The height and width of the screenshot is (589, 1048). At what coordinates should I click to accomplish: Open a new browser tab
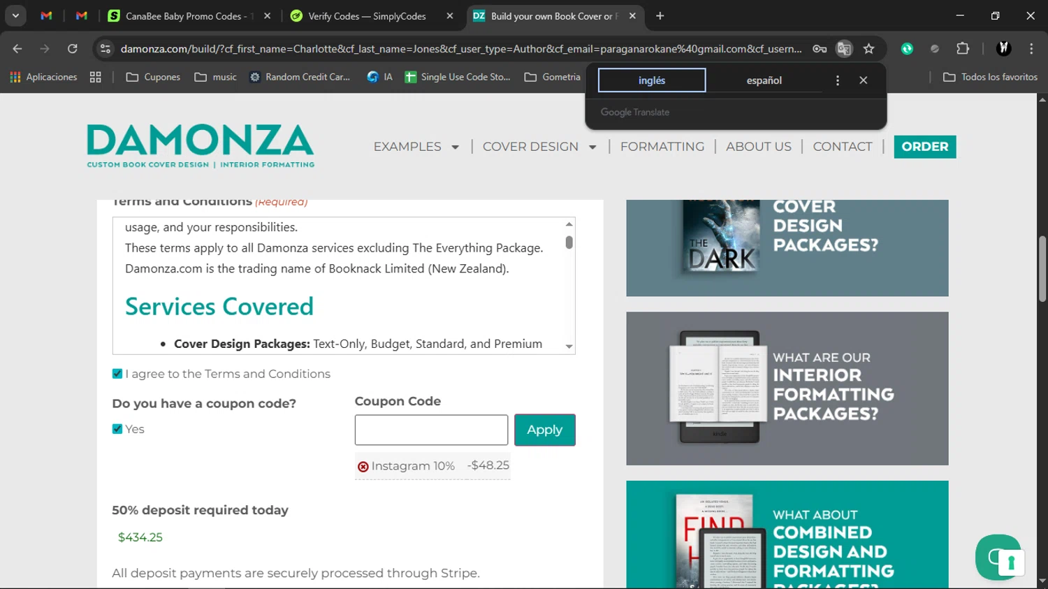660,15
